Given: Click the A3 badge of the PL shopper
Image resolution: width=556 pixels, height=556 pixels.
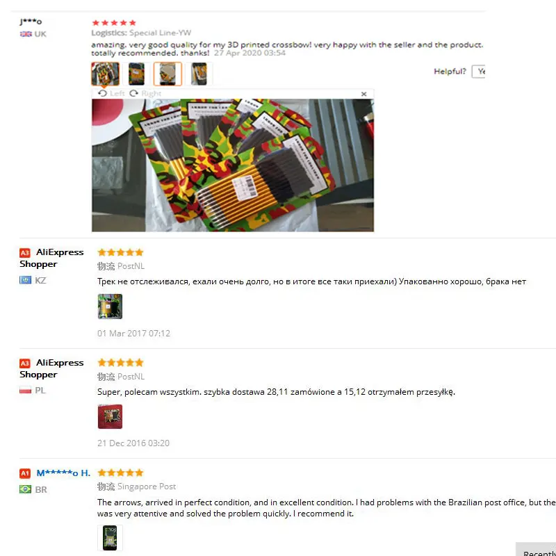Looking at the screenshot, I should pos(25,363).
